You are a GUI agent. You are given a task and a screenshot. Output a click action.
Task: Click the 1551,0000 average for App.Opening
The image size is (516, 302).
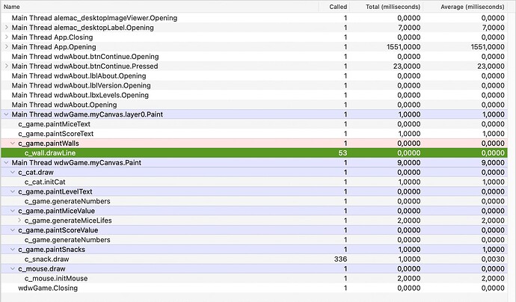pyautogui.click(x=488, y=46)
